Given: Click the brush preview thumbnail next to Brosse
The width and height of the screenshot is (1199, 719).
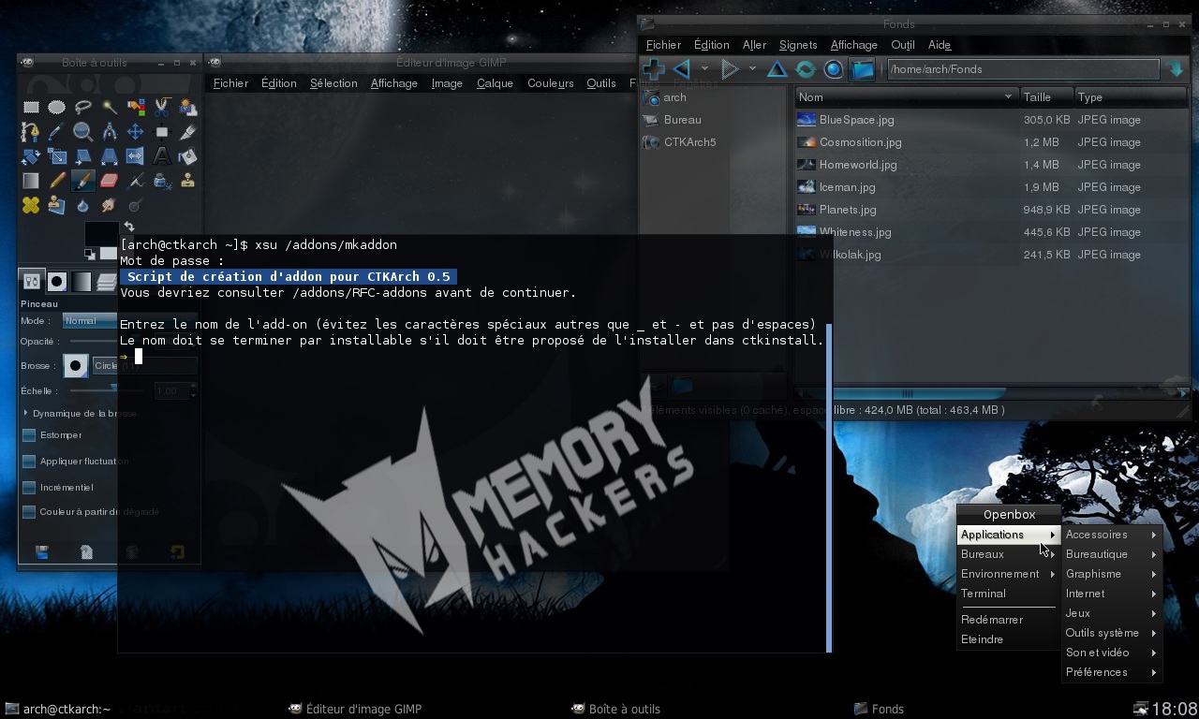Looking at the screenshot, I should coord(76,366).
